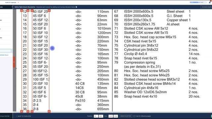
Task: Click the progress bar at top right
Action: tap(198, 2)
